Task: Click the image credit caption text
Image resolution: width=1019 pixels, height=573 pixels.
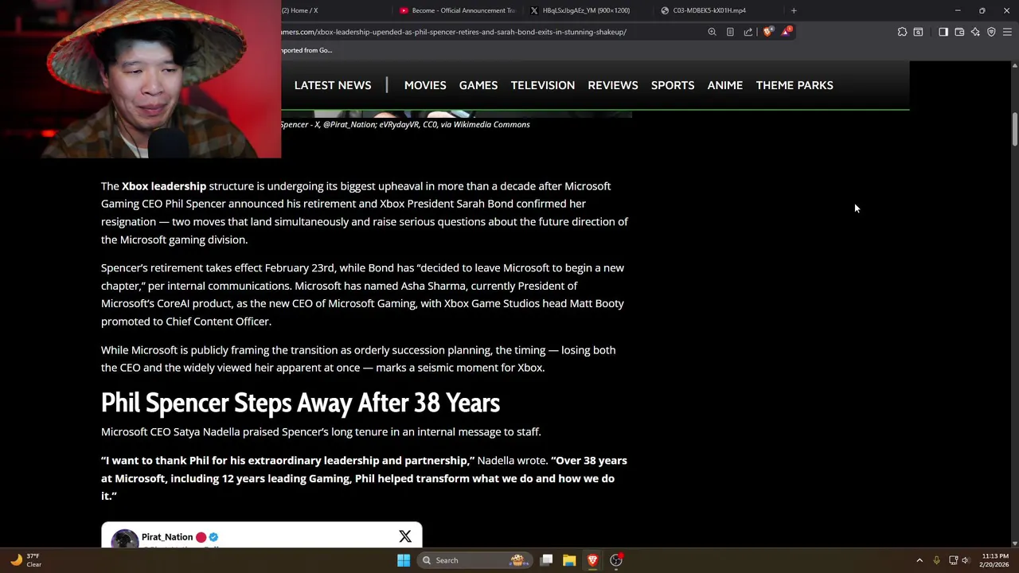Action: (405, 124)
